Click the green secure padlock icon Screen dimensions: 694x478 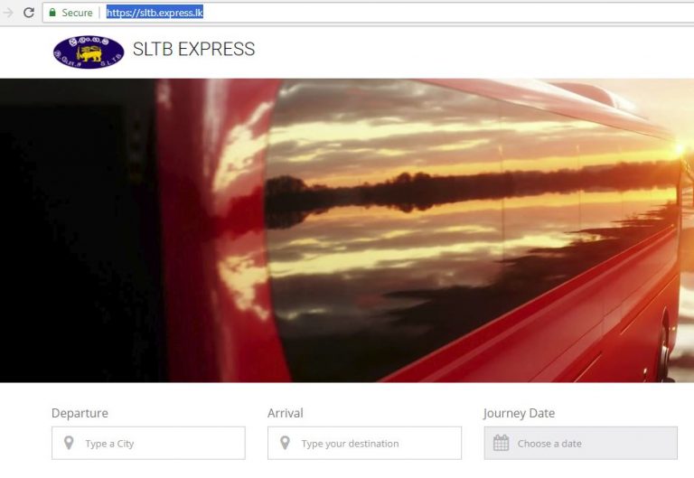[52, 13]
